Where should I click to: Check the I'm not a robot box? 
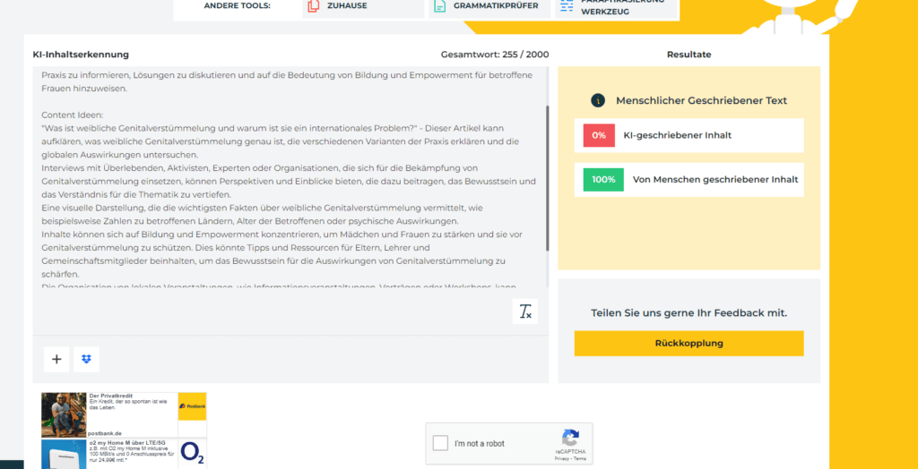tap(440, 443)
